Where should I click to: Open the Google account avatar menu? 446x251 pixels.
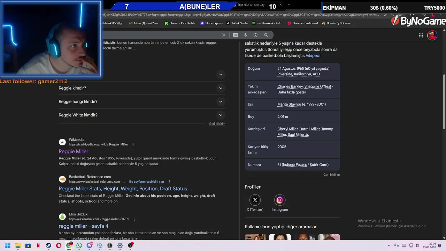pos(432,35)
